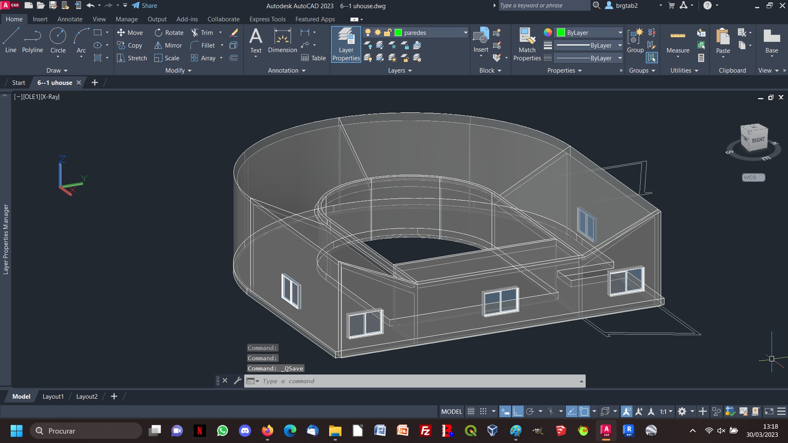Click the object color wheel icon

[x=547, y=32]
